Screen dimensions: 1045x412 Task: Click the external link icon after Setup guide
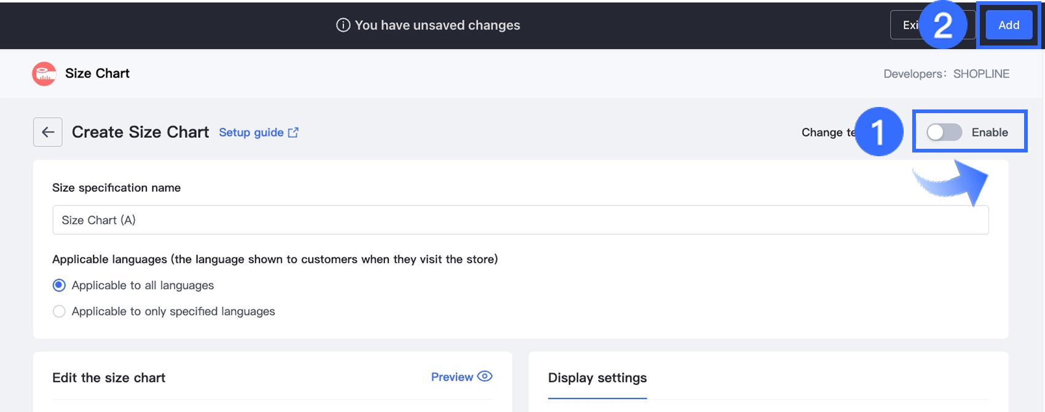tap(293, 132)
